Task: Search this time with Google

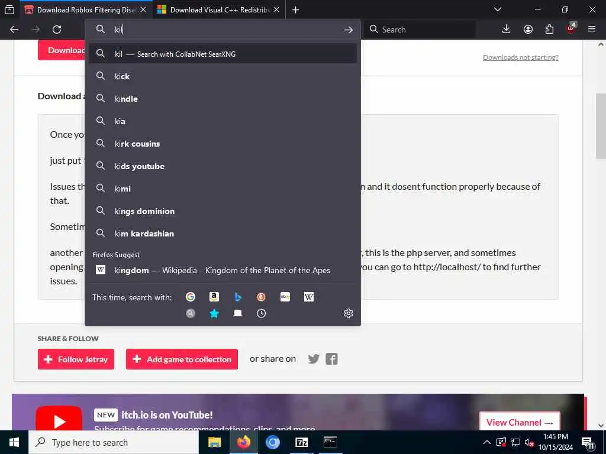Action: point(191,297)
